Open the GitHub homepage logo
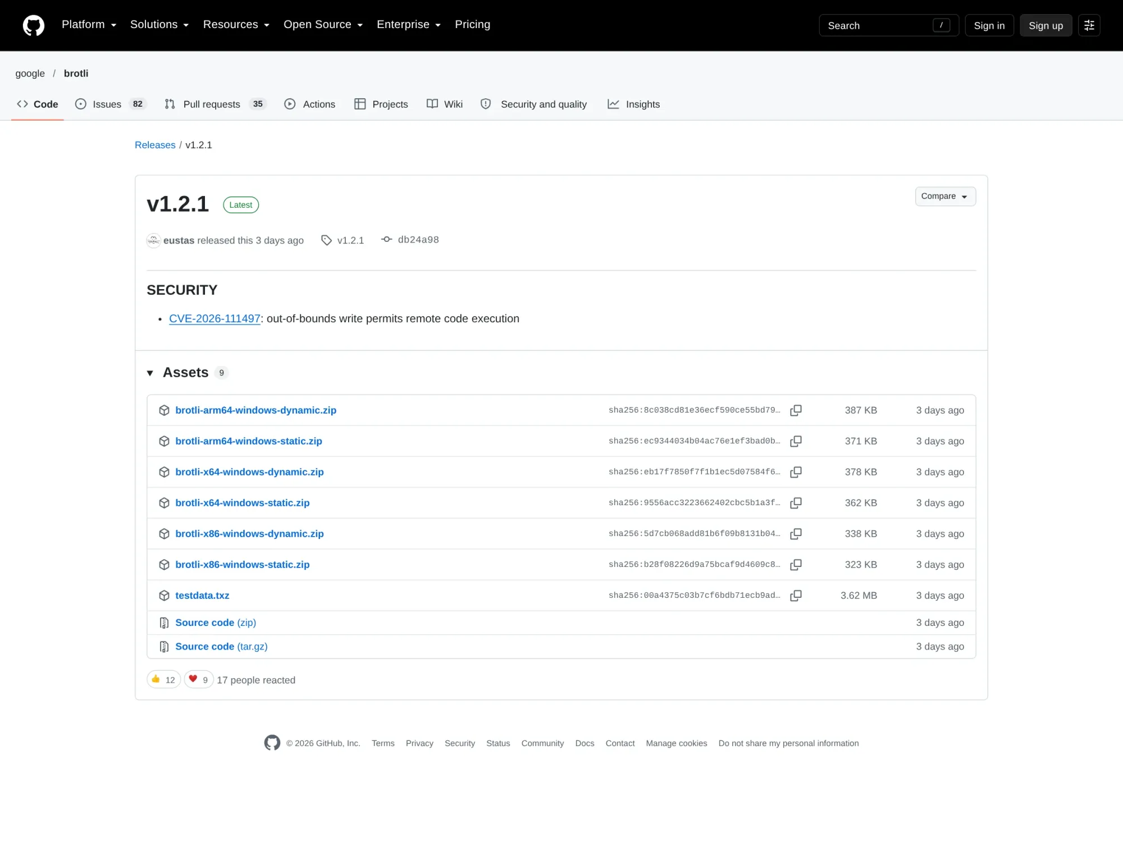The width and height of the screenshot is (1123, 842). click(34, 25)
